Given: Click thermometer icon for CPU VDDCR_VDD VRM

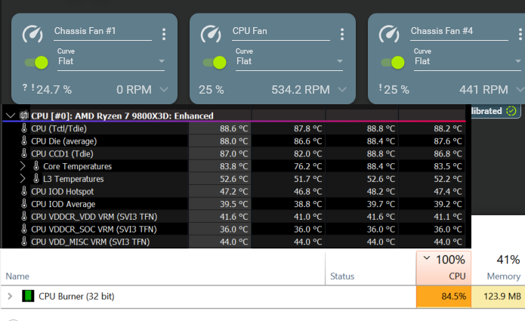Looking at the screenshot, I should (x=24, y=216).
